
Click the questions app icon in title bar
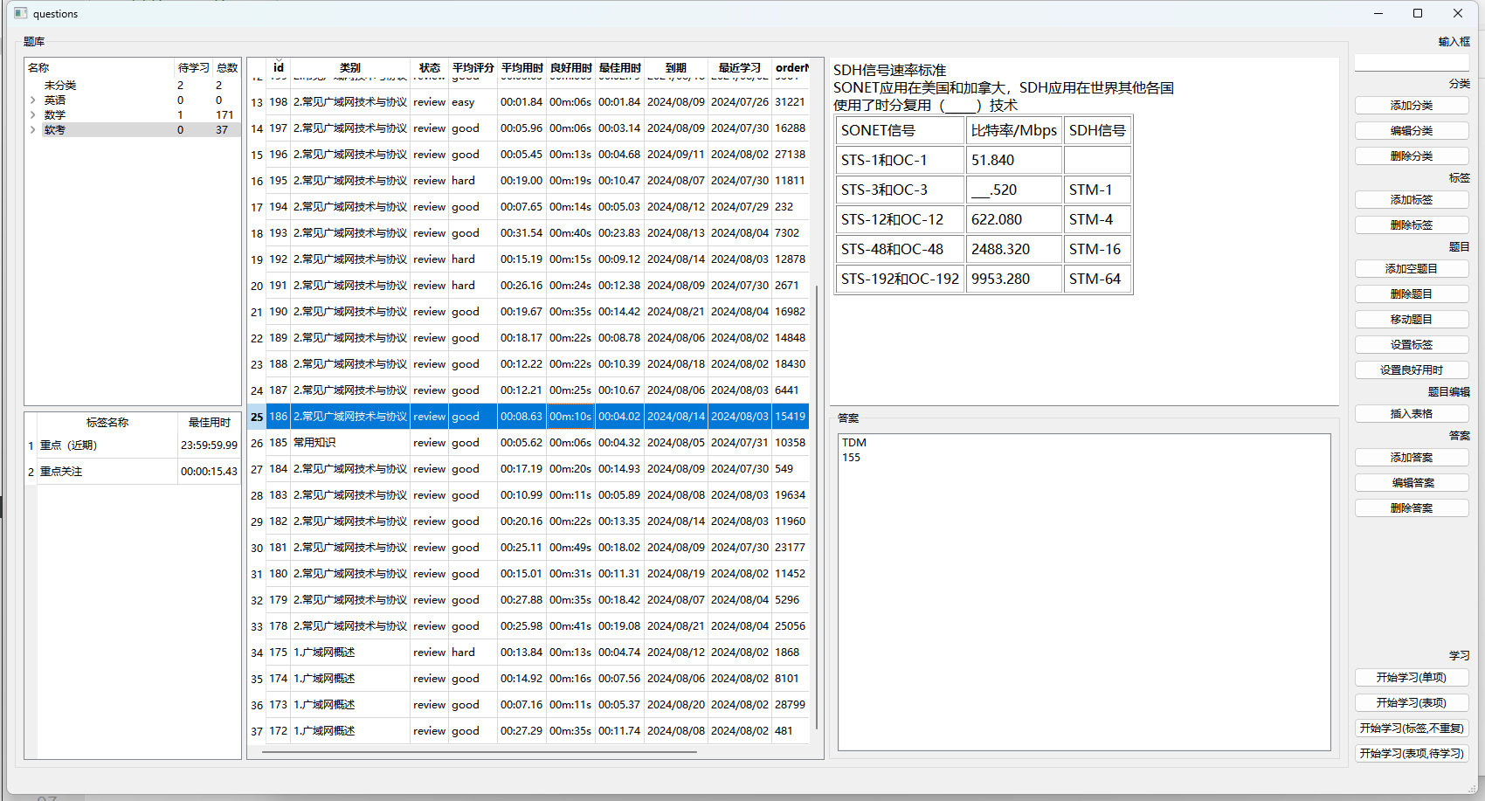(x=21, y=13)
